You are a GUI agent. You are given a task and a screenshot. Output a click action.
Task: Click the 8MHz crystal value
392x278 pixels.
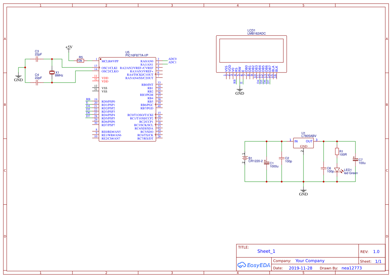[59, 75]
